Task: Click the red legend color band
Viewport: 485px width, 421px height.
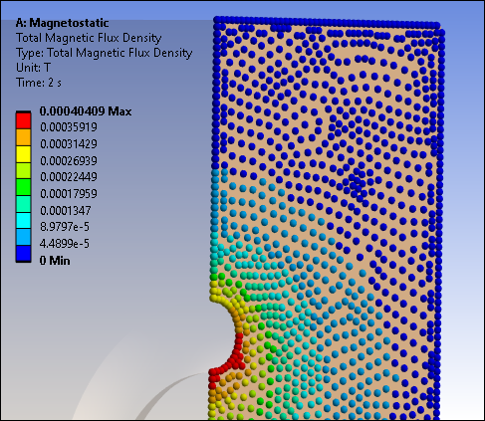Action: pos(23,120)
